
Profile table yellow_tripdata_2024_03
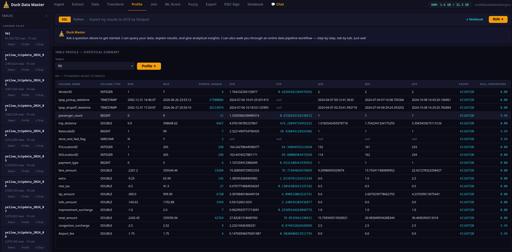tap(25, 120)
